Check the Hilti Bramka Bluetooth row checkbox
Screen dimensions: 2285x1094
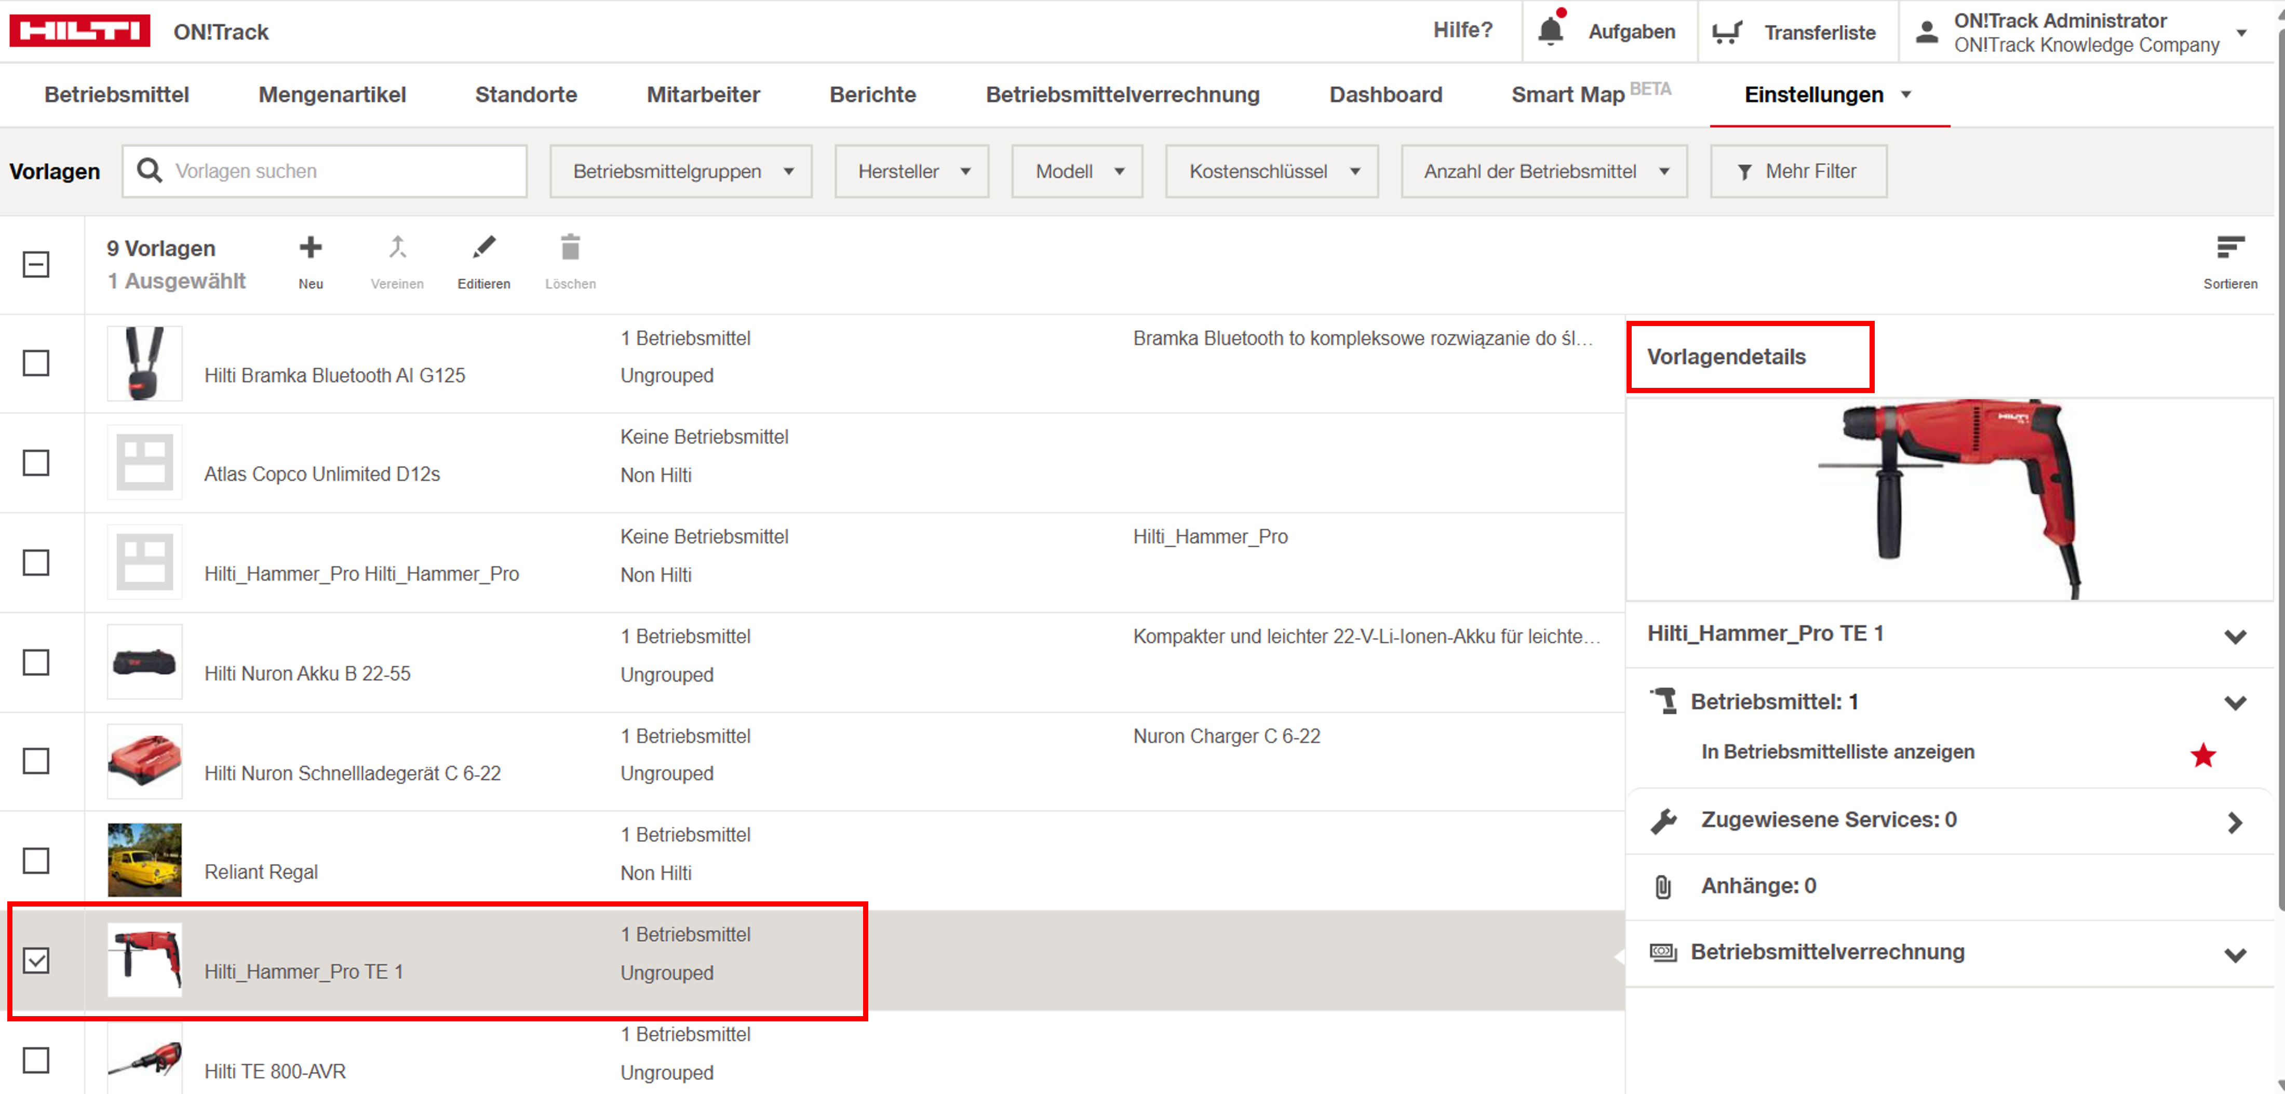tap(36, 362)
